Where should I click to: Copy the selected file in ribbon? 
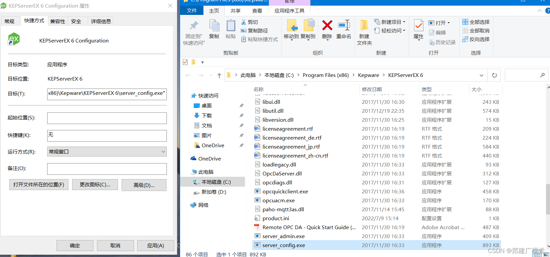click(x=214, y=29)
